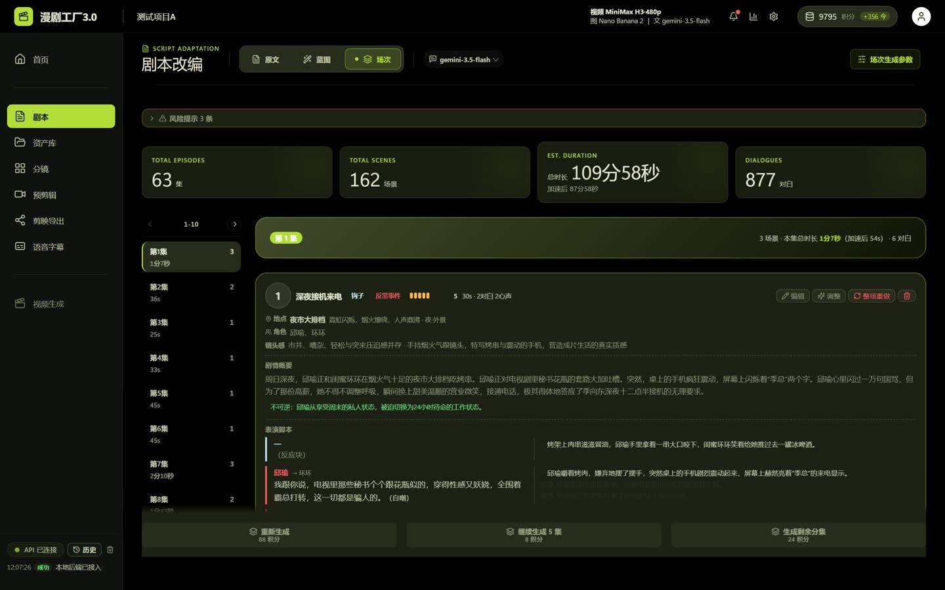Switch to the 蓝图 tab

tap(316, 60)
